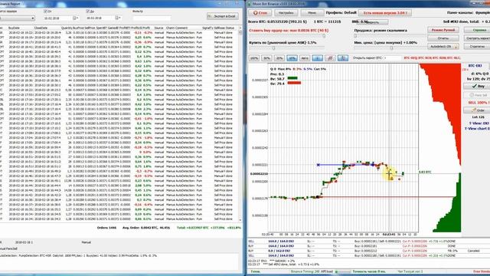Click the total BTC balance label
The width and height of the screenshot is (490, 276).
point(277,21)
